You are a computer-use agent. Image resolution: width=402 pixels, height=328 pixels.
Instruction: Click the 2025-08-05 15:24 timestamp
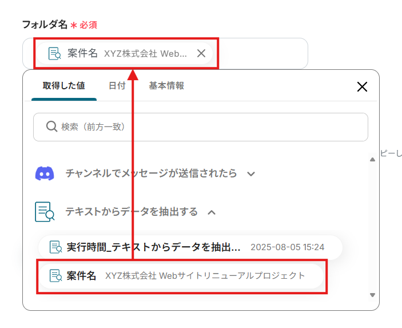click(288, 247)
